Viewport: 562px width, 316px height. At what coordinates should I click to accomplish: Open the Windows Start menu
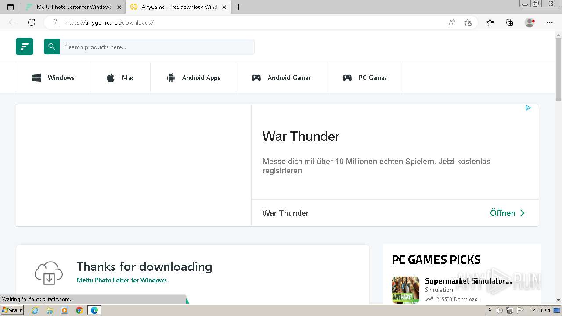tap(12, 310)
